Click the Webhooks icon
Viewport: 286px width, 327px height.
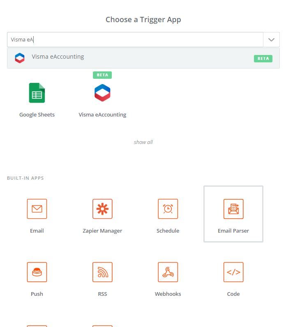[x=168, y=272]
